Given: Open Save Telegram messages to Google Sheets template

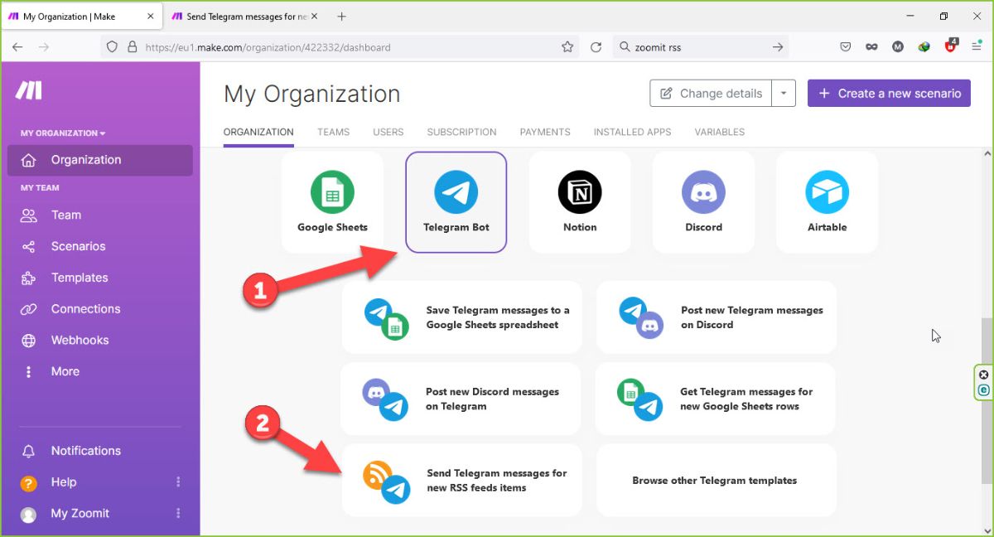Looking at the screenshot, I should (462, 317).
